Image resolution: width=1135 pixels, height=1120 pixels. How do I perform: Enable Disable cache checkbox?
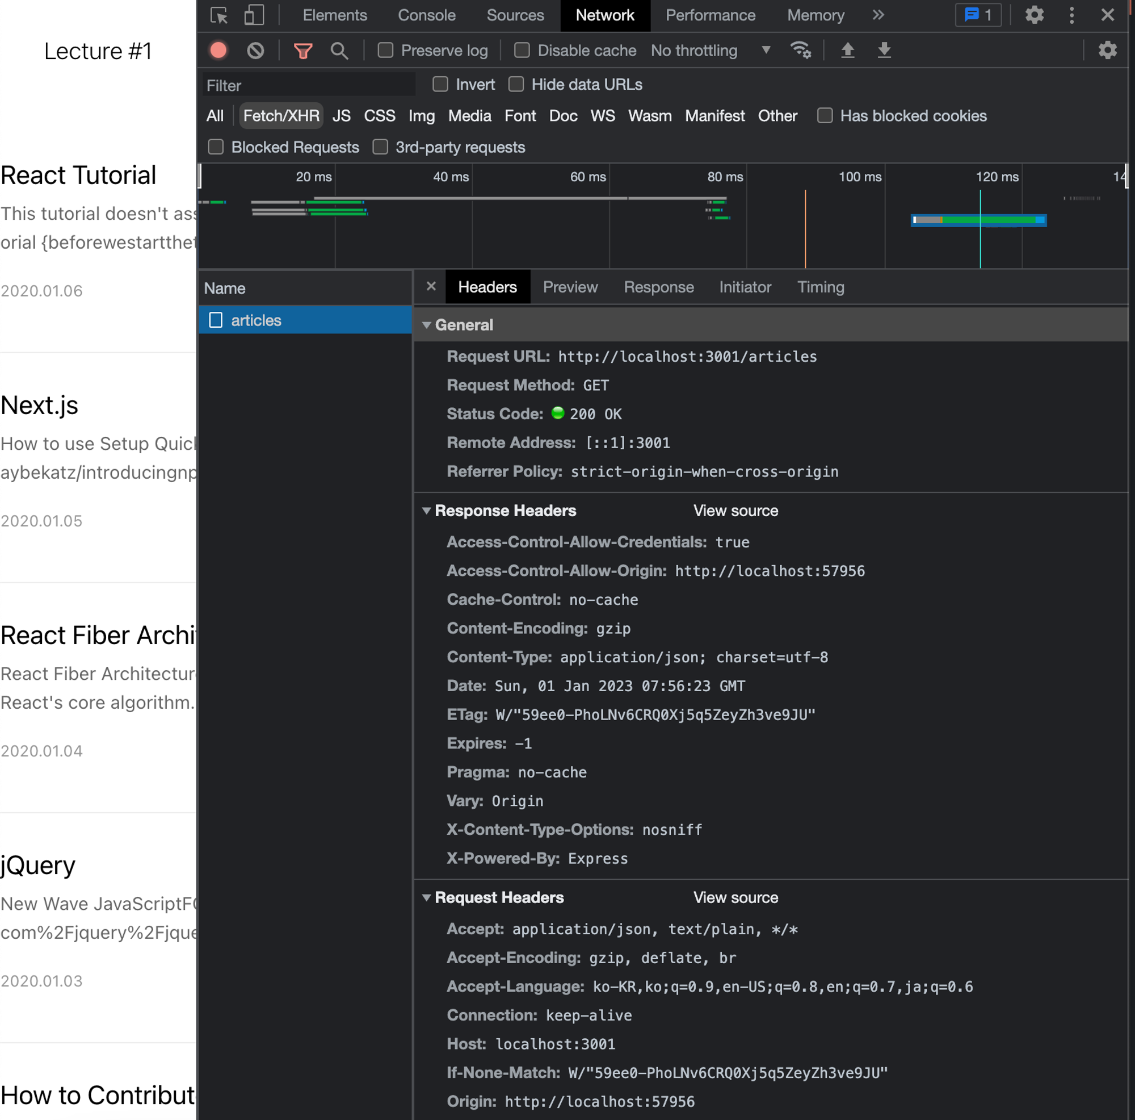tap(522, 51)
